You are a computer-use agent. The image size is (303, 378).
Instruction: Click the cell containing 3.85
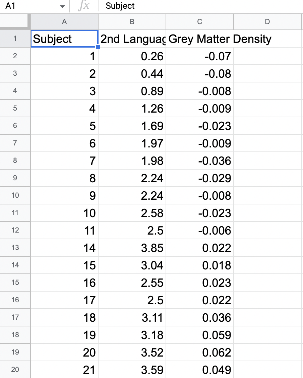click(x=132, y=248)
